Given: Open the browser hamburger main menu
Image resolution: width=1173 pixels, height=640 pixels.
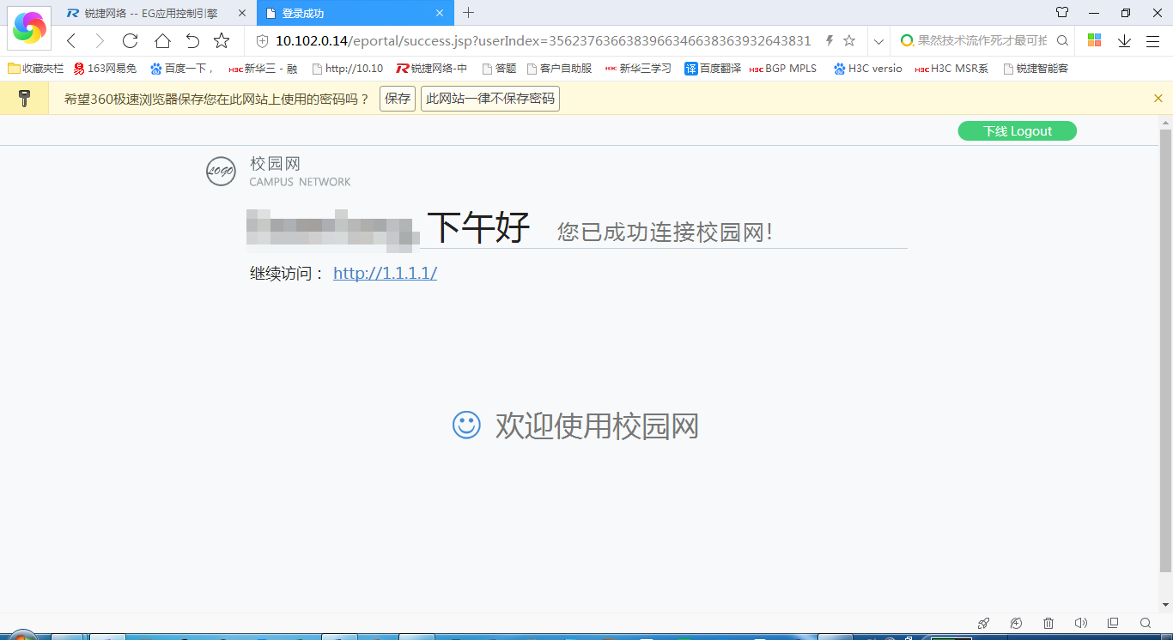Looking at the screenshot, I should click(x=1152, y=40).
